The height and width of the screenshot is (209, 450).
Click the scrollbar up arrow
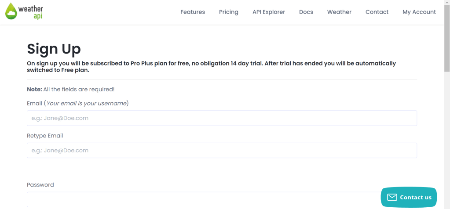447,3
